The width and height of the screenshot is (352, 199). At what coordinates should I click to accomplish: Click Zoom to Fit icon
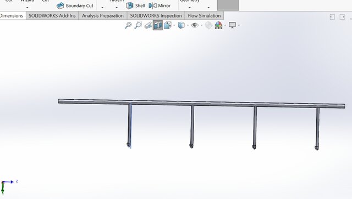pyautogui.click(x=128, y=25)
